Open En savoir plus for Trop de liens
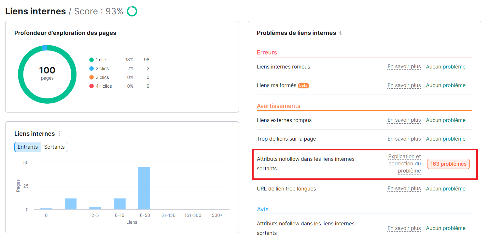This screenshot has width=489, height=242. 404,139
